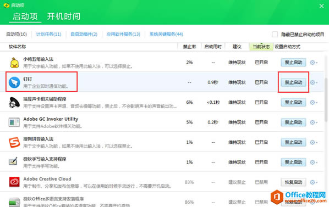Click the Adobe Creative Cloud icon
The height and width of the screenshot is (207, 329).
[x=14, y=182]
